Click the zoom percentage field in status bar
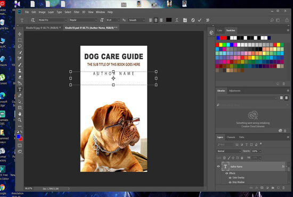The height and width of the screenshot is (197, 293). click(x=29, y=188)
